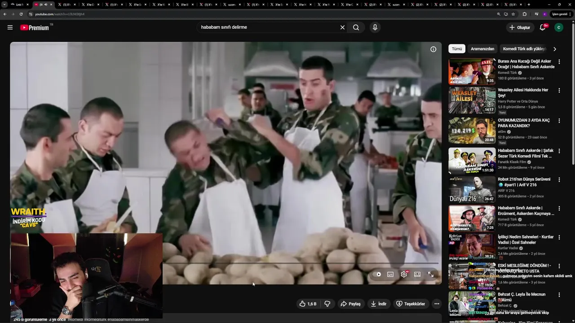Like the video with thumbs up
The width and height of the screenshot is (575, 323).
click(x=308, y=304)
